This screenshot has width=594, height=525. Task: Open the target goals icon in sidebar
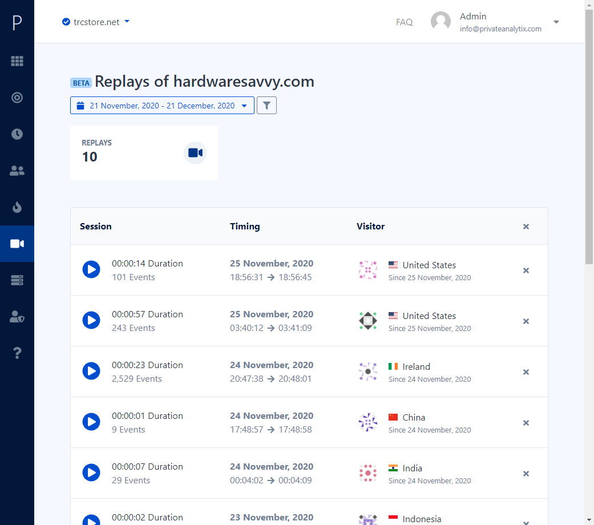tap(17, 98)
